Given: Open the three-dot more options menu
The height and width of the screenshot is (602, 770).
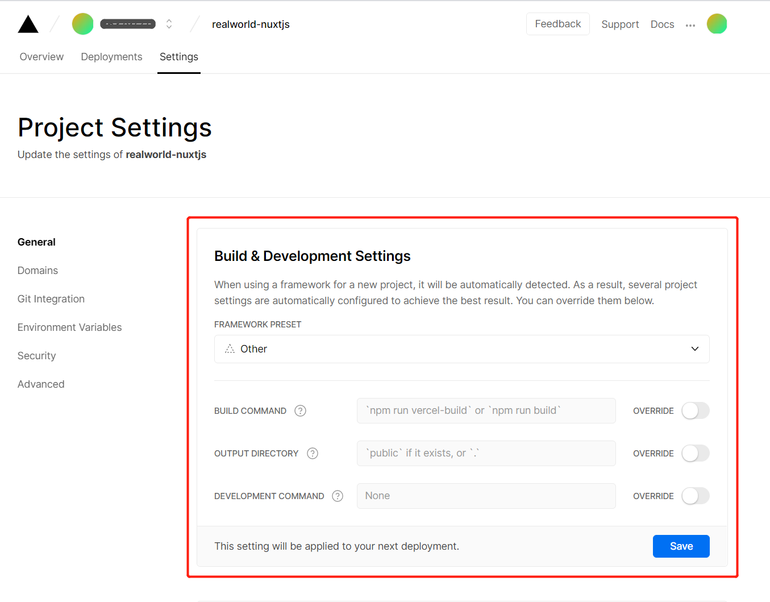Looking at the screenshot, I should click(x=690, y=25).
